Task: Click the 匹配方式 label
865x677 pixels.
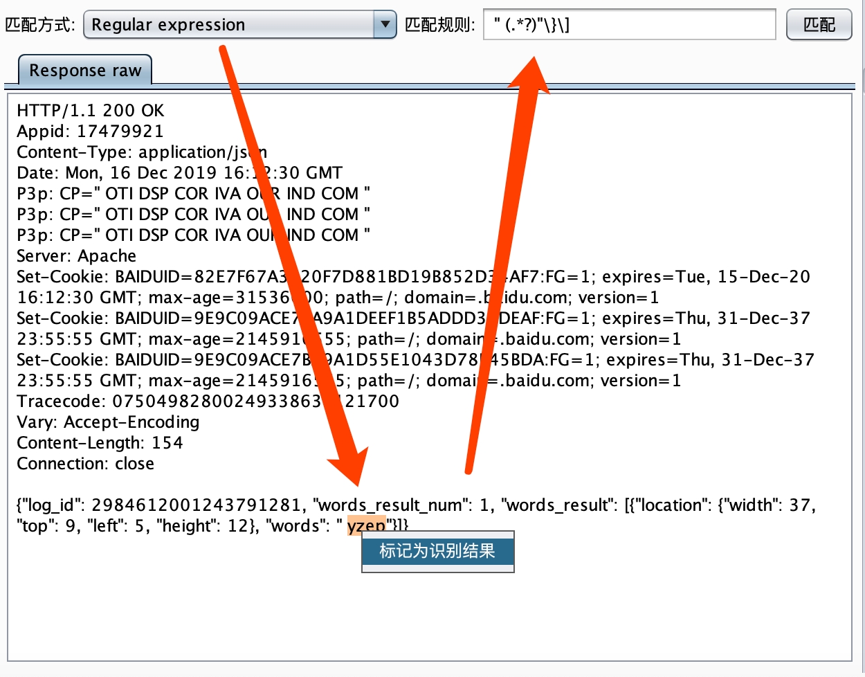Action: [x=40, y=25]
